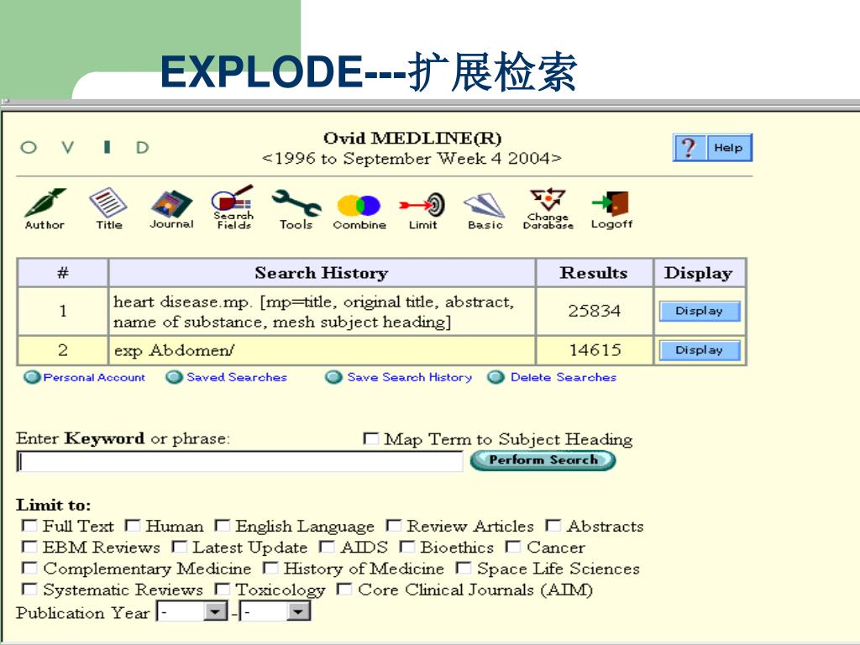Image resolution: width=860 pixels, height=645 pixels.
Task: Select the Title search icon
Action: (108, 209)
